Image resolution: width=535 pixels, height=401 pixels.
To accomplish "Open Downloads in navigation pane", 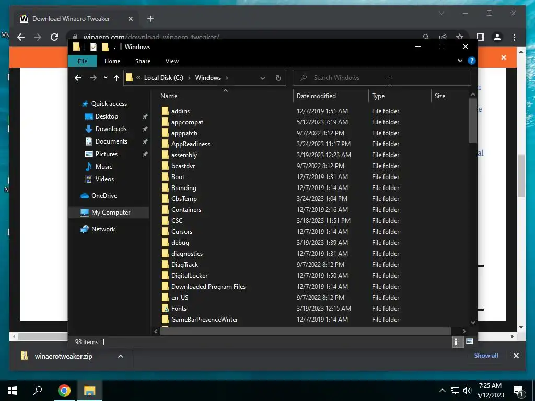I will (111, 129).
